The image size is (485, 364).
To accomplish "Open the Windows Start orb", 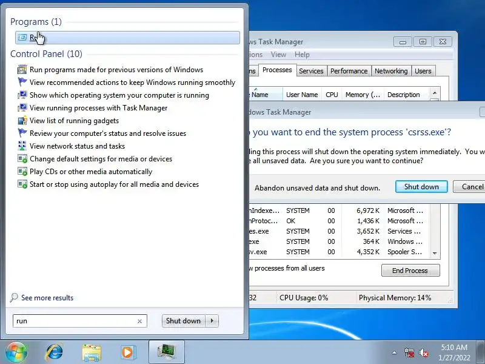I will pos(16,352).
